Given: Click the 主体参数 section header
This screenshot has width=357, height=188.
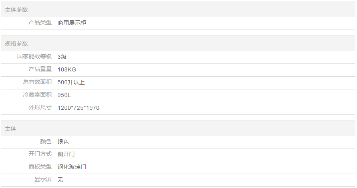Looking at the screenshot, I should click(x=16, y=10).
